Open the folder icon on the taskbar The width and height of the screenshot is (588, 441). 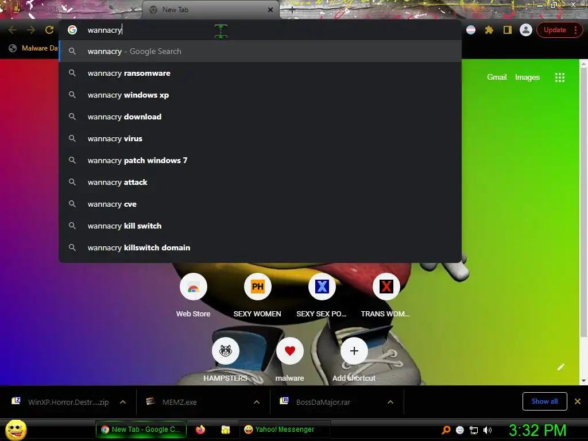225,430
